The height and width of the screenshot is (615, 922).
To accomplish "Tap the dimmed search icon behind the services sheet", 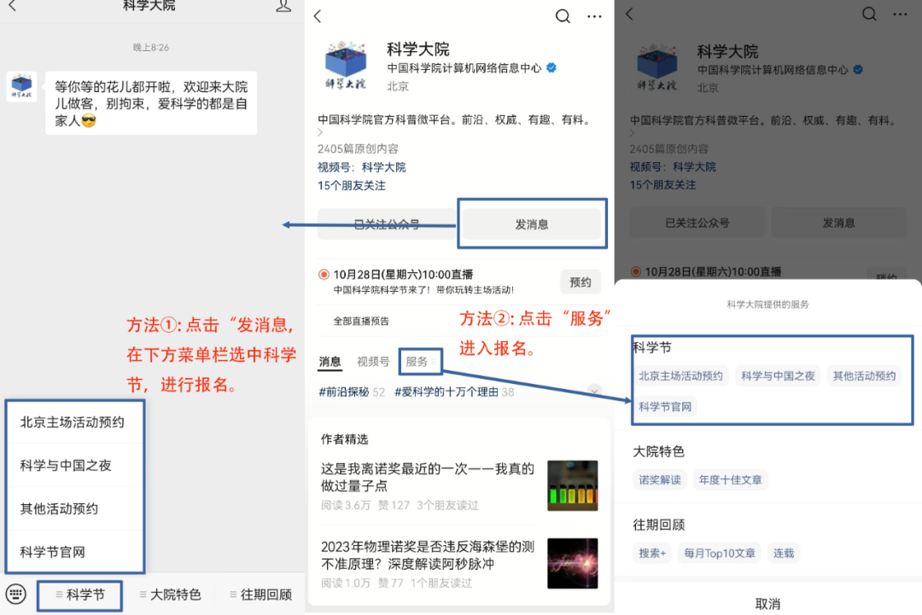I will 869,14.
